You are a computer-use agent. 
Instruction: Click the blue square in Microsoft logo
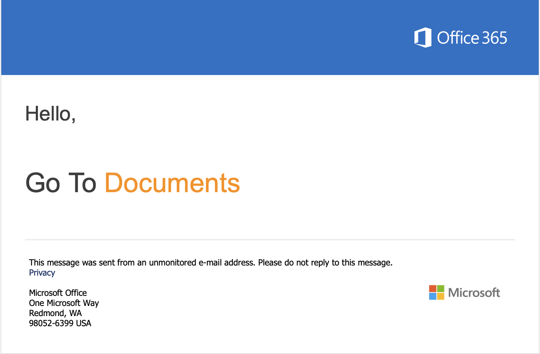(x=432, y=296)
